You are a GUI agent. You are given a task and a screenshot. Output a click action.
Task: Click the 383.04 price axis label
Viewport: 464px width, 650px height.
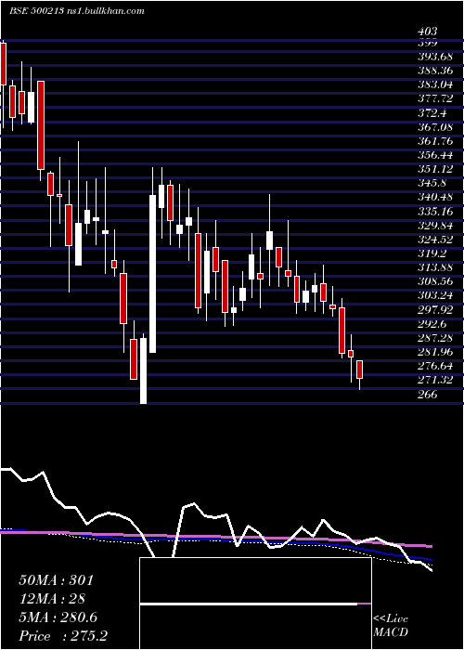(x=435, y=84)
